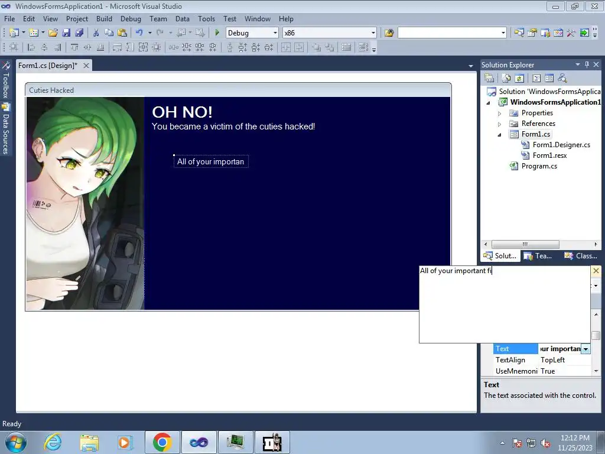605x454 pixels.
Task: Open the Edit menu
Action: [x=29, y=18]
